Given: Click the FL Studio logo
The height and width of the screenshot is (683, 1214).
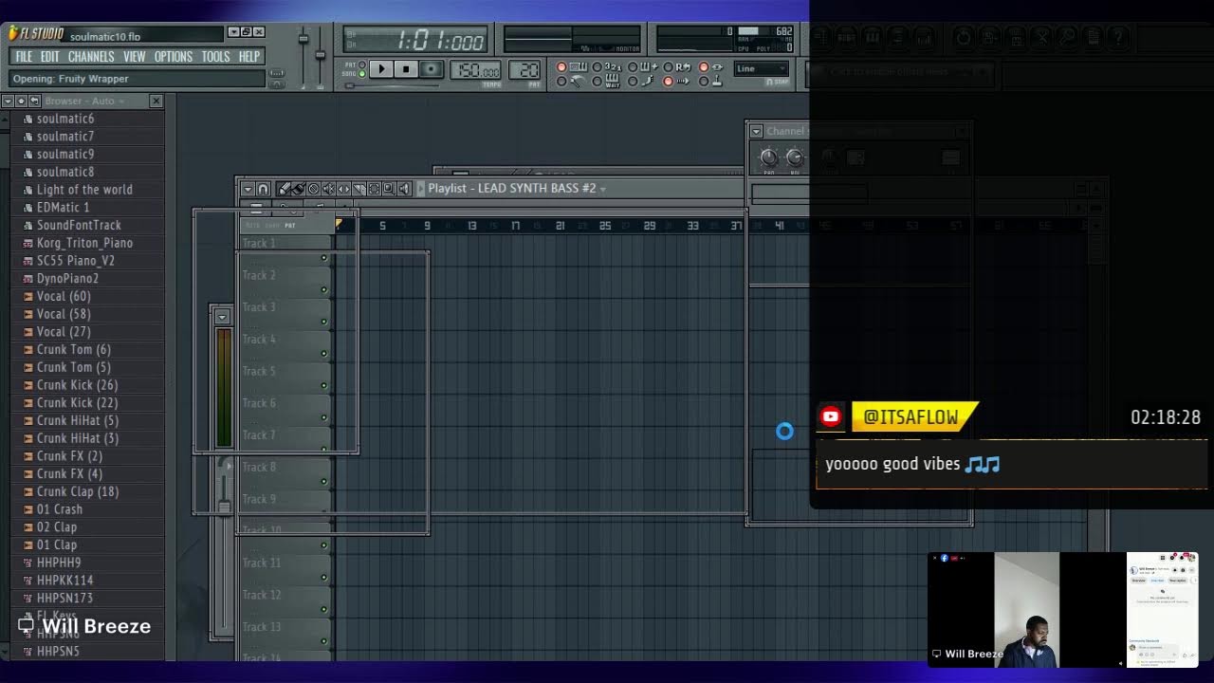Looking at the screenshot, I should pyautogui.click(x=36, y=34).
